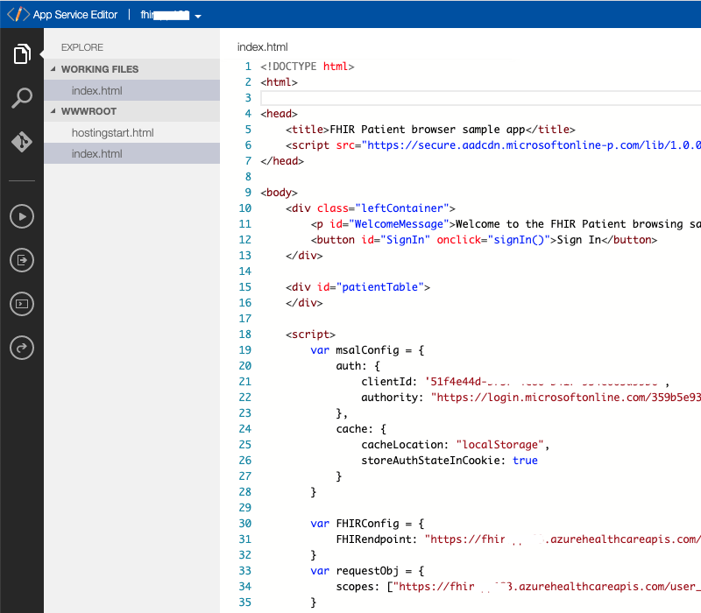Click the 'auth: {' line
Viewport: 701px width, 613px height.
pos(358,366)
